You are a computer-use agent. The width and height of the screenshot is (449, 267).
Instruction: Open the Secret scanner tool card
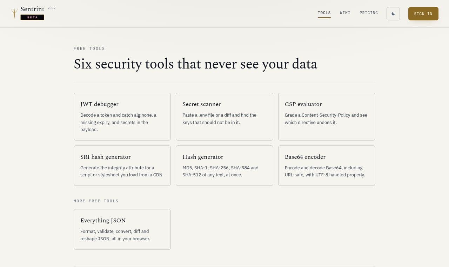pyautogui.click(x=224, y=117)
